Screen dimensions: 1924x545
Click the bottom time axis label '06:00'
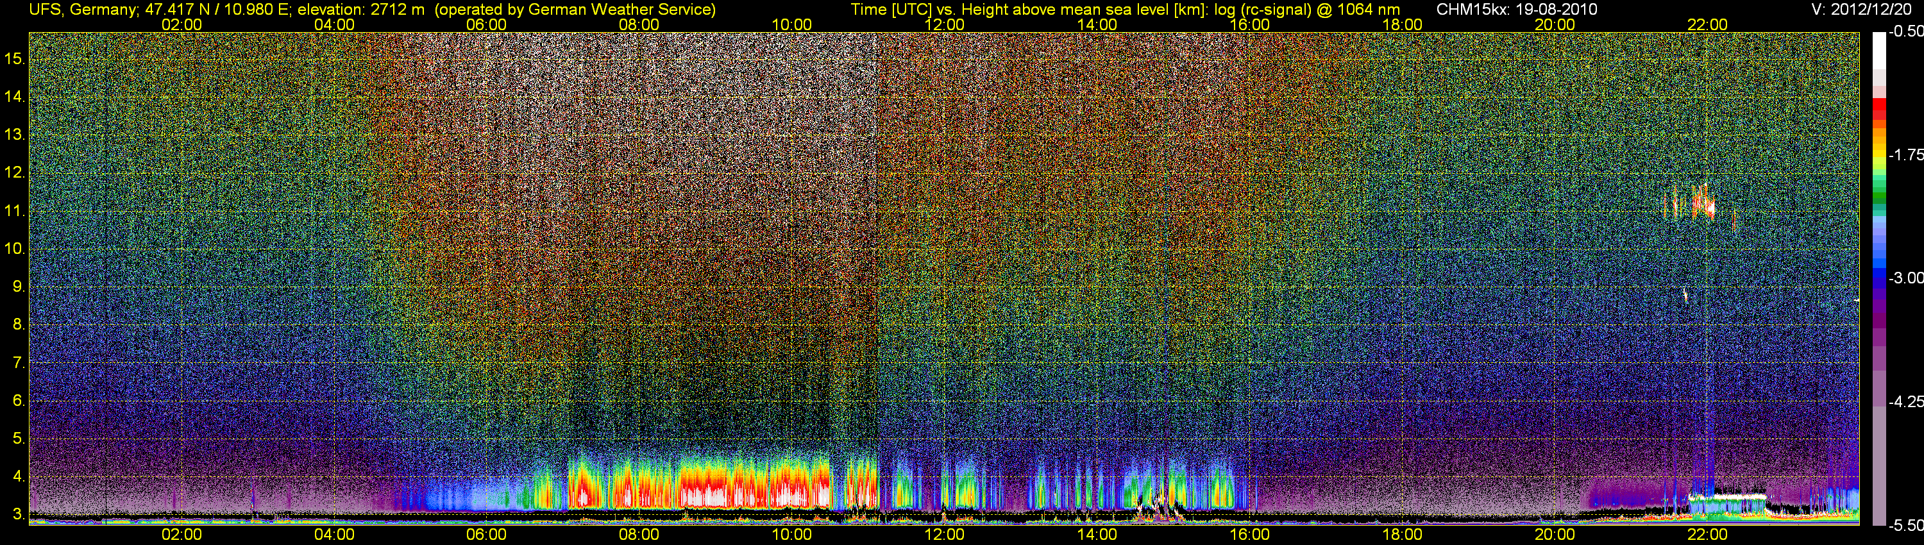486,535
